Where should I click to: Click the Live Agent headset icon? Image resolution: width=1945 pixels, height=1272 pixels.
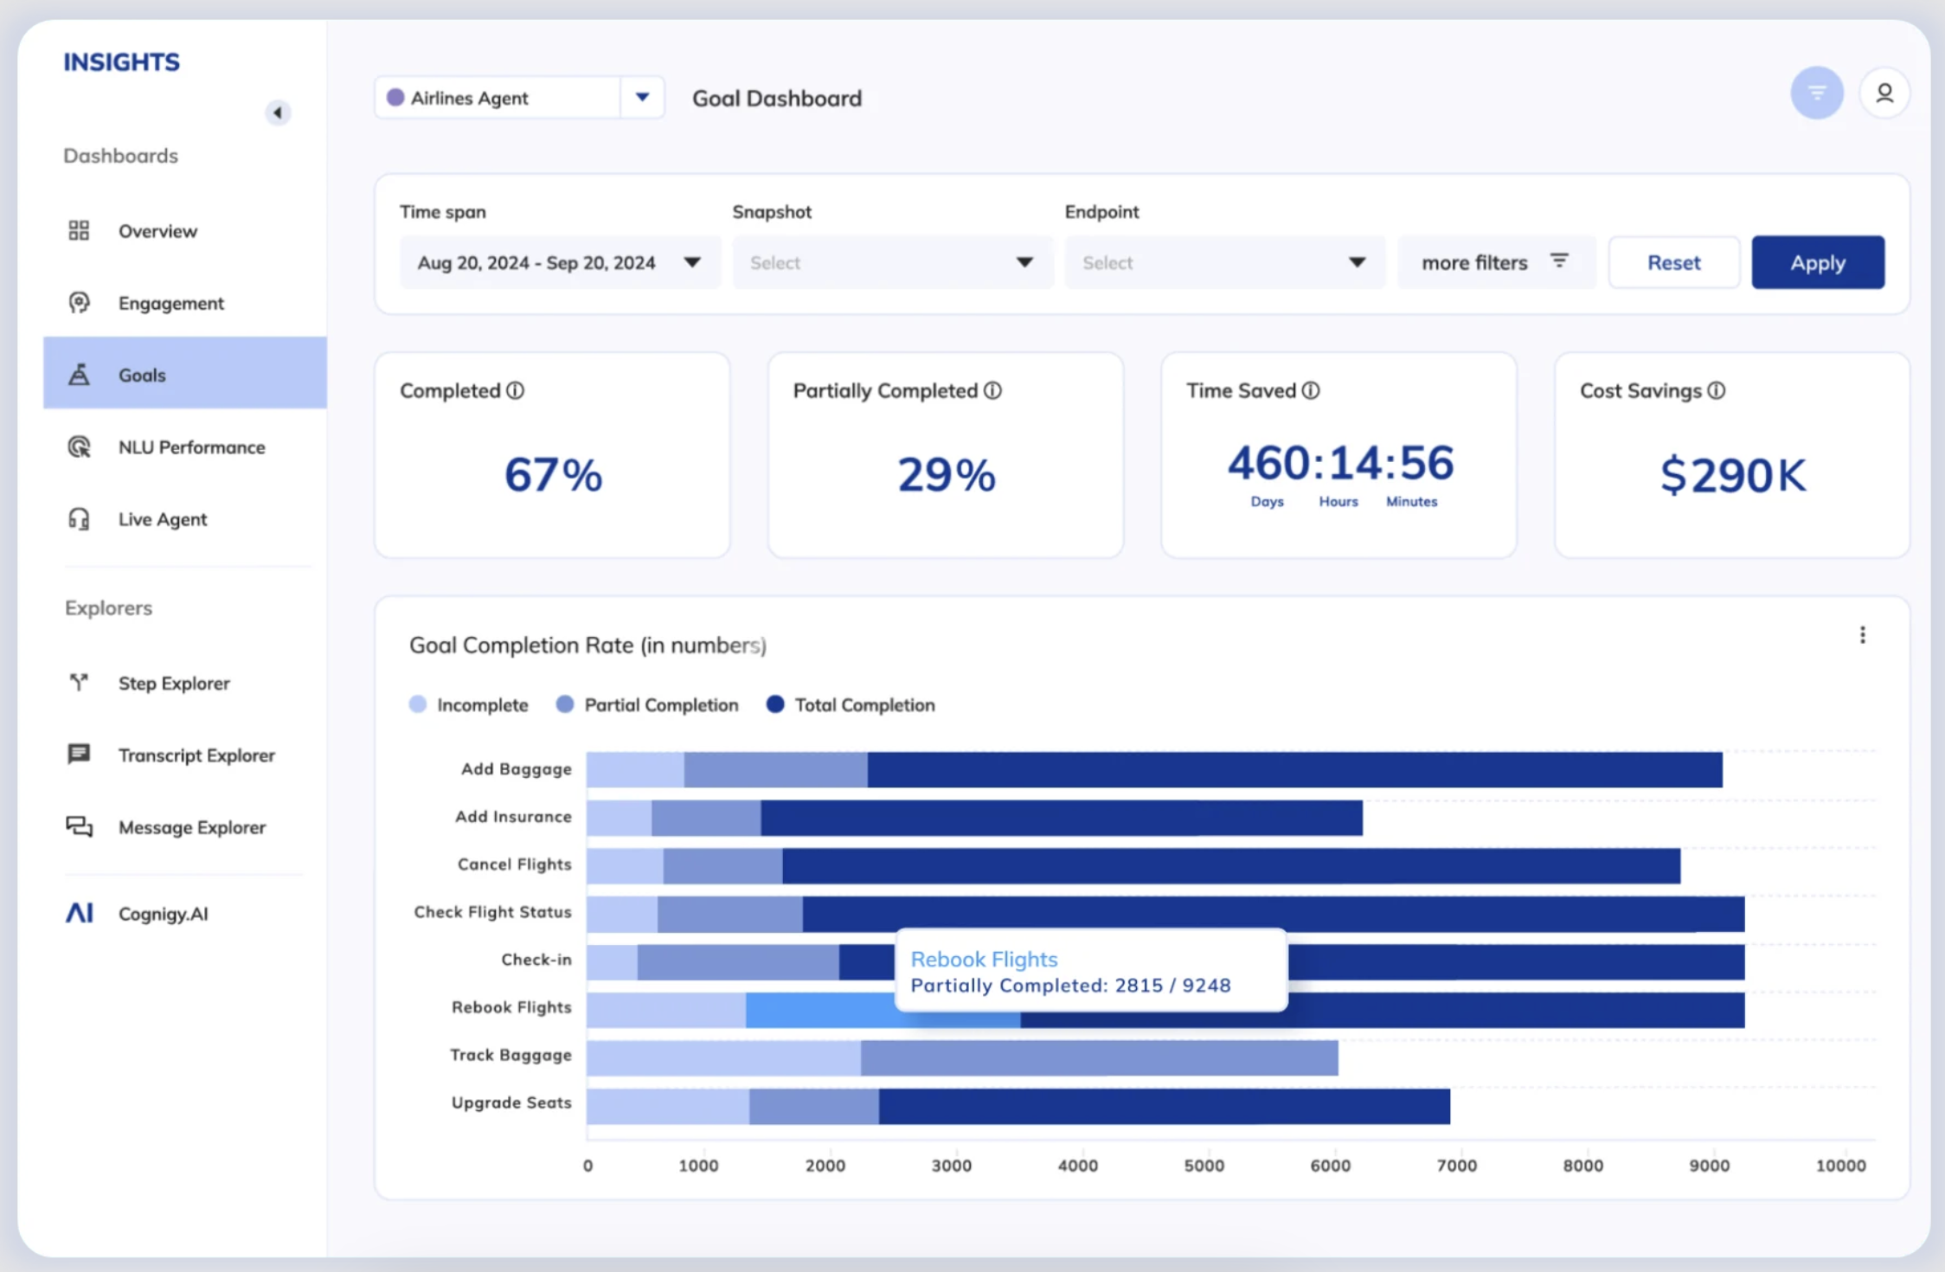(x=79, y=518)
